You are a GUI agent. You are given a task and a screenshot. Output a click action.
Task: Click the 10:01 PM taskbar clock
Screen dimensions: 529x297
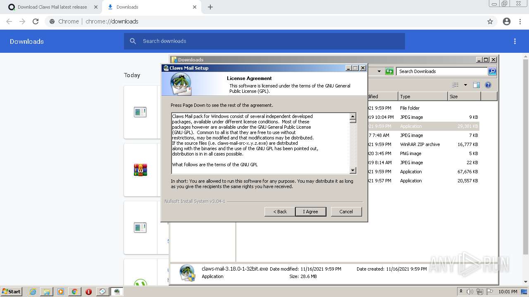508,292
